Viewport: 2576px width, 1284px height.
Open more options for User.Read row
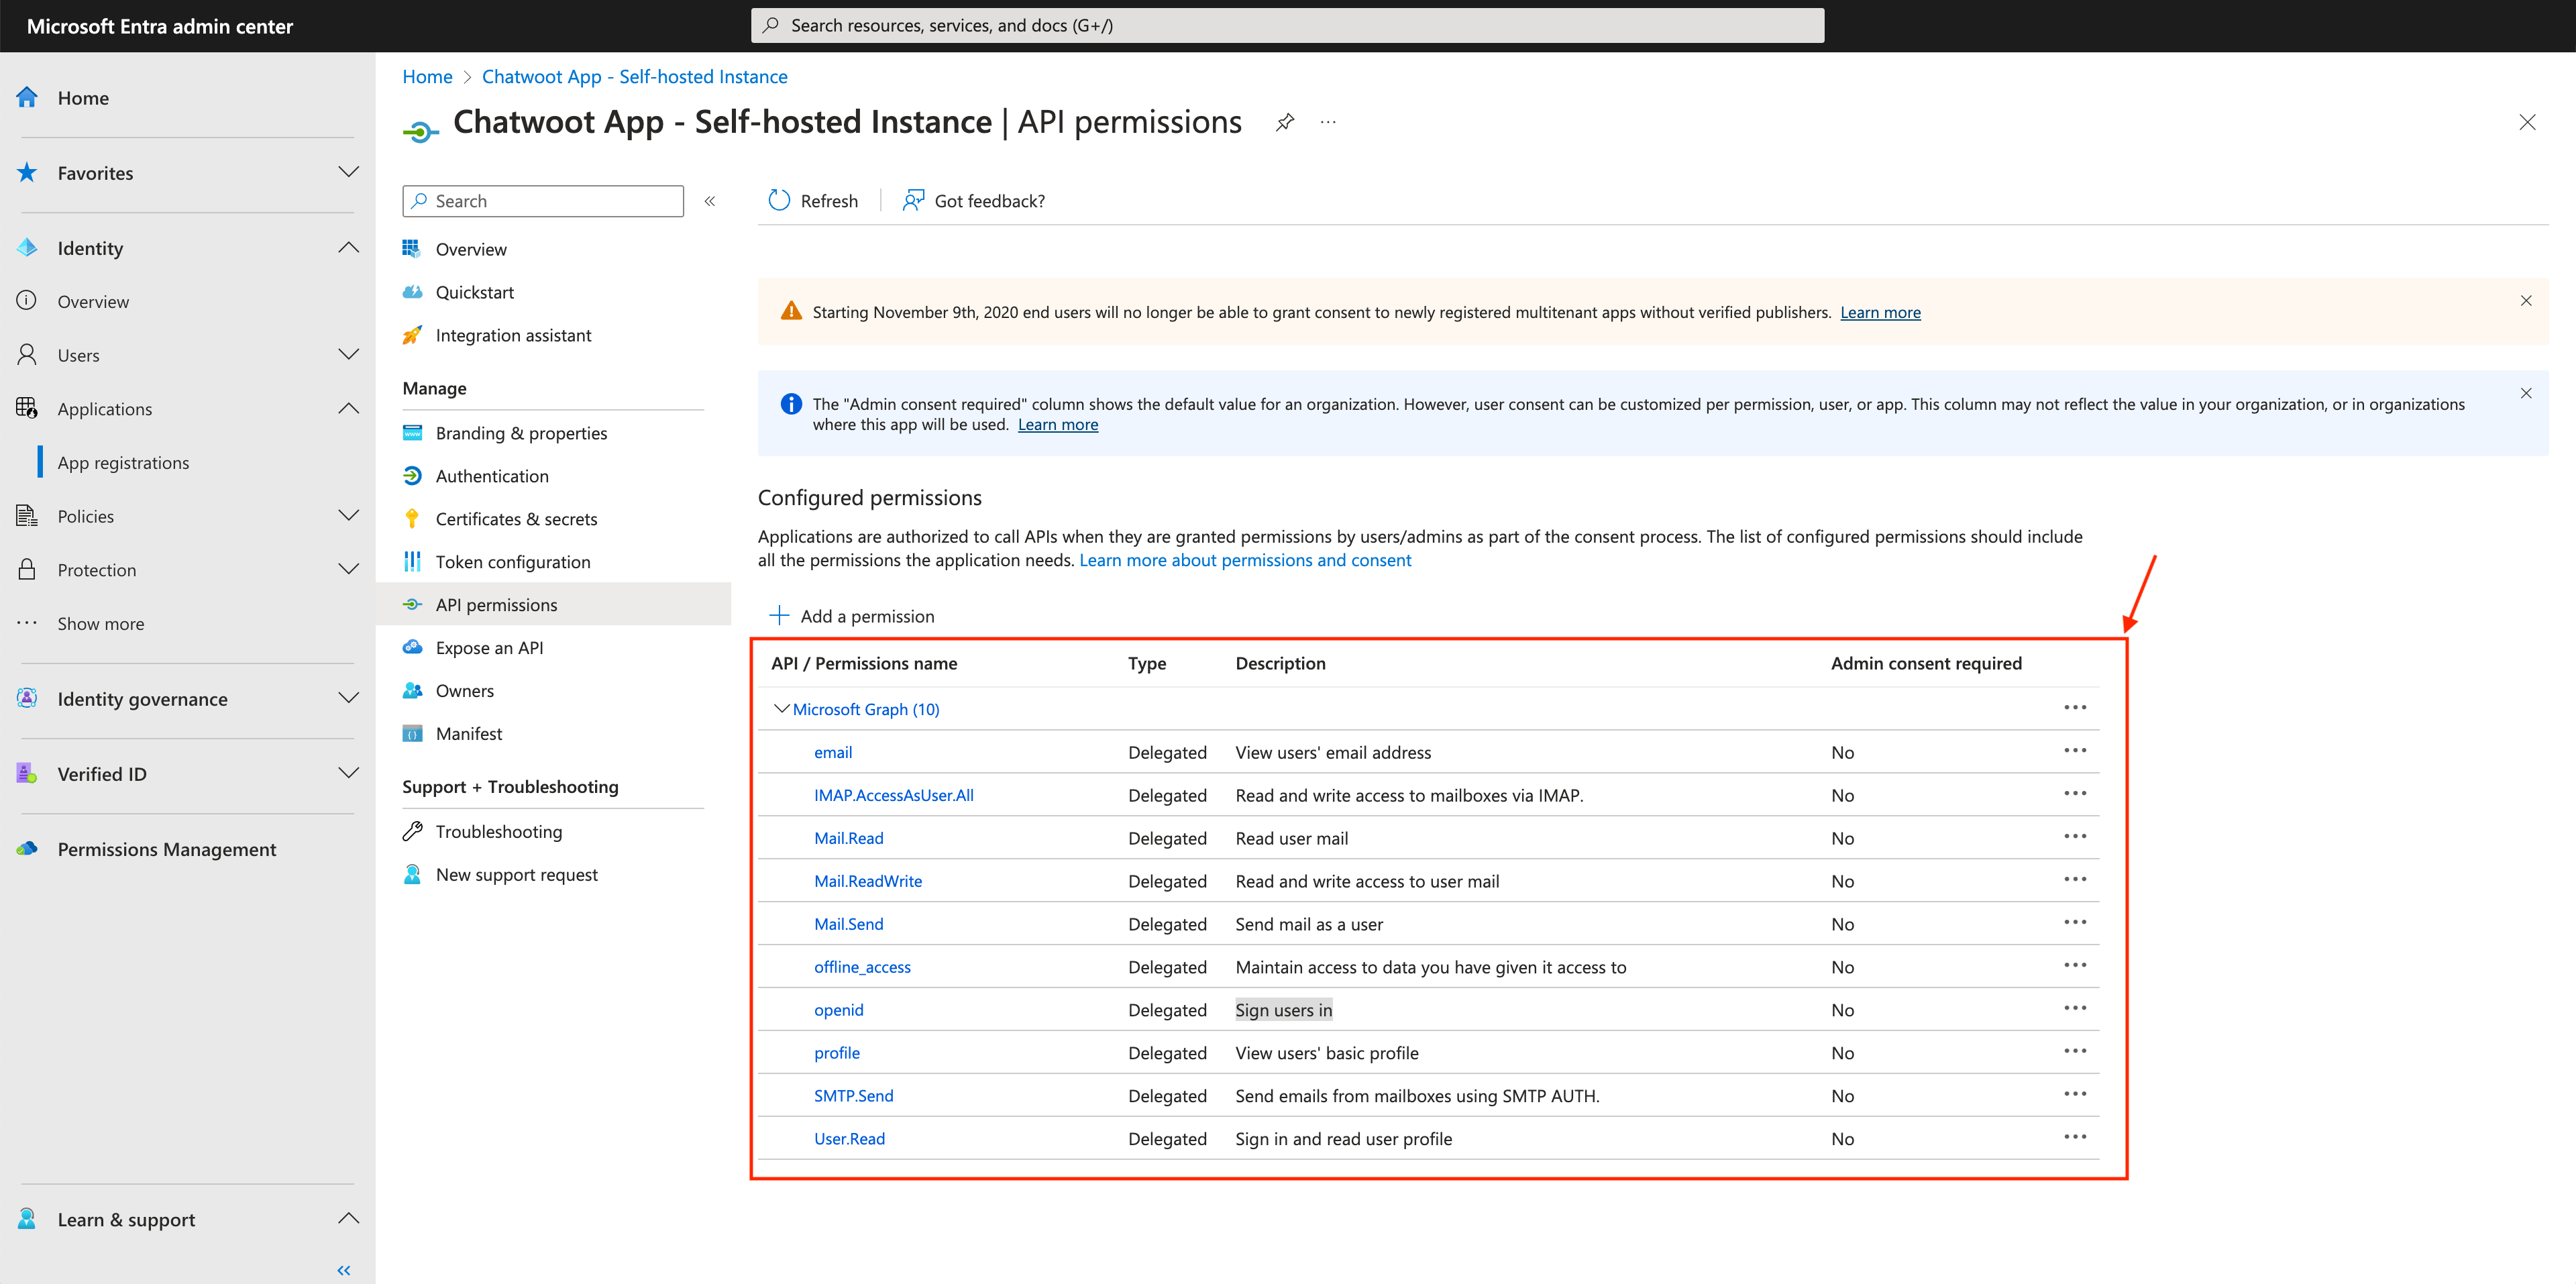(x=2075, y=1138)
